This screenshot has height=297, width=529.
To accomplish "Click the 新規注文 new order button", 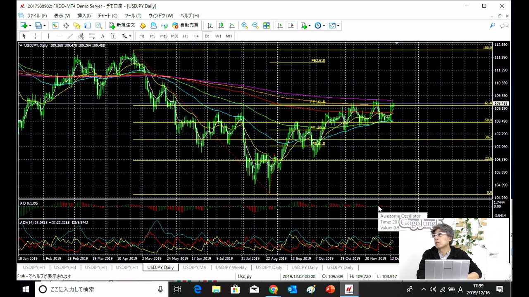I will pos(122,26).
